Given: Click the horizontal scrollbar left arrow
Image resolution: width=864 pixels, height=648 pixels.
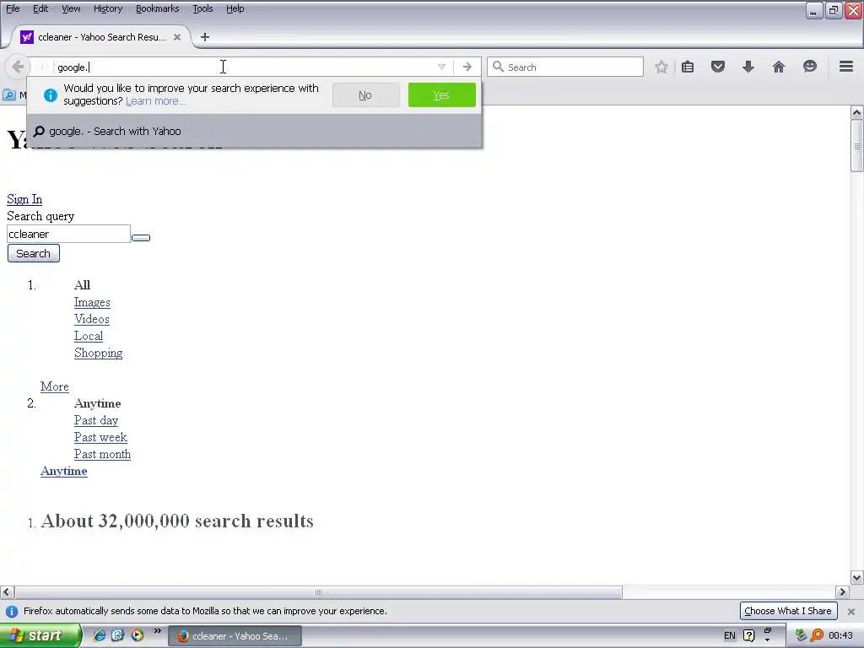Looking at the screenshot, I should (6, 592).
